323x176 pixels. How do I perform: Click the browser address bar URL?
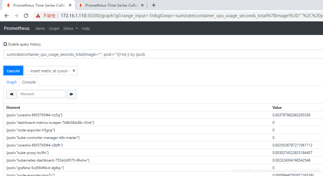(192, 16)
